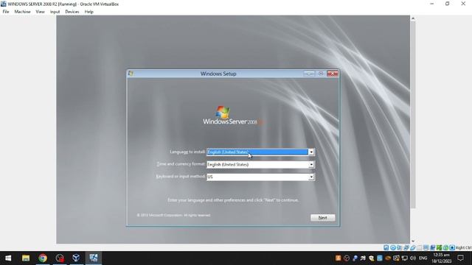Open the volume speaker icon in system tray
472x265 pixels.
coord(413,258)
